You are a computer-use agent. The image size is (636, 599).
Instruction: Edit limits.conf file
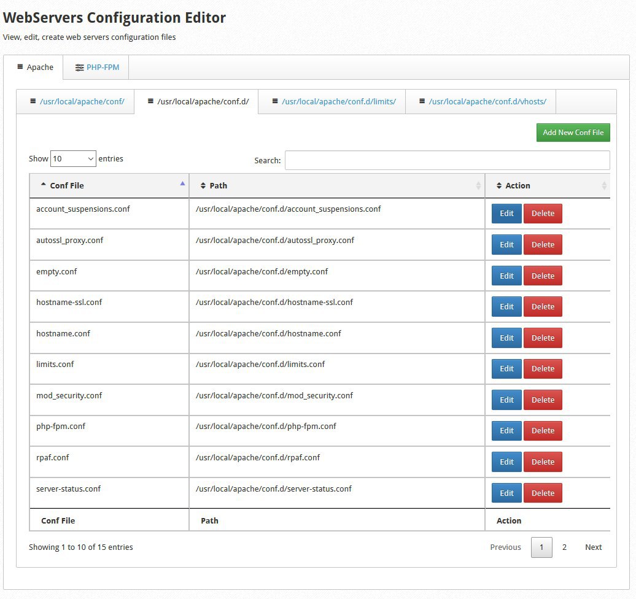506,369
